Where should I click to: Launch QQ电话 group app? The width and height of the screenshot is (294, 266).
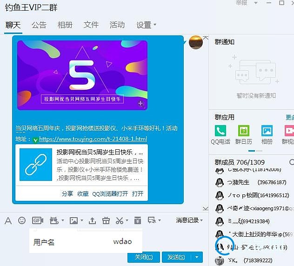click(220, 131)
